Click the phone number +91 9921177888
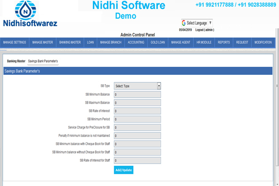279x186 pixels. pos(214,5)
